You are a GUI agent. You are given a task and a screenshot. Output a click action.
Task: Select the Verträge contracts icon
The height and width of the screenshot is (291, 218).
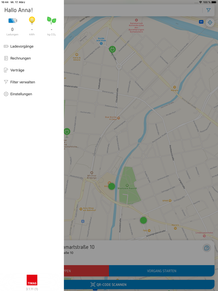[x=6, y=70]
